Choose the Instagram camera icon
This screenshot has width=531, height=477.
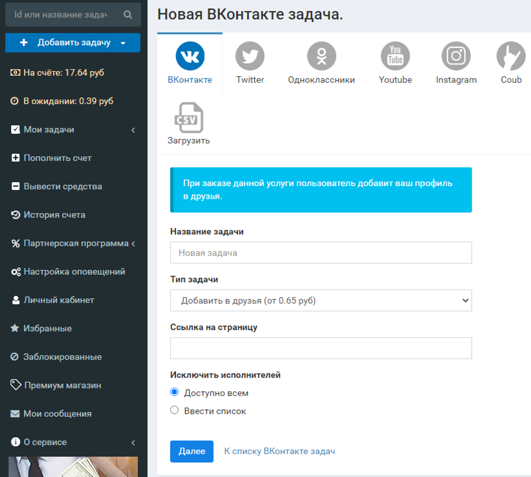pyautogui.click(x=456, y=56)
